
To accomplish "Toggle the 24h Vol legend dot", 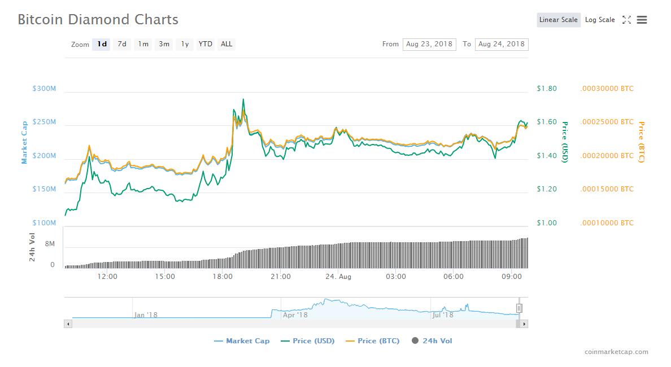I will (x=415, y=341).
